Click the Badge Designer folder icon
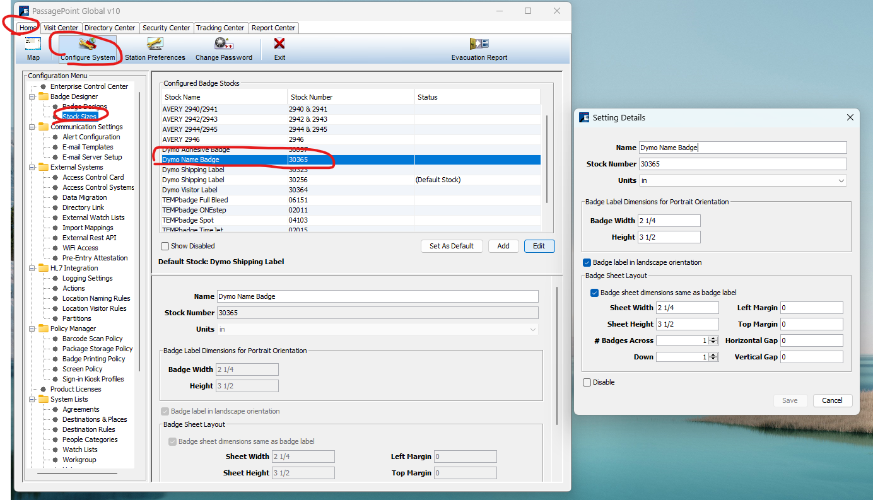Image resolution: width=873 pixels, height=500 pixels. coord(44,96)
